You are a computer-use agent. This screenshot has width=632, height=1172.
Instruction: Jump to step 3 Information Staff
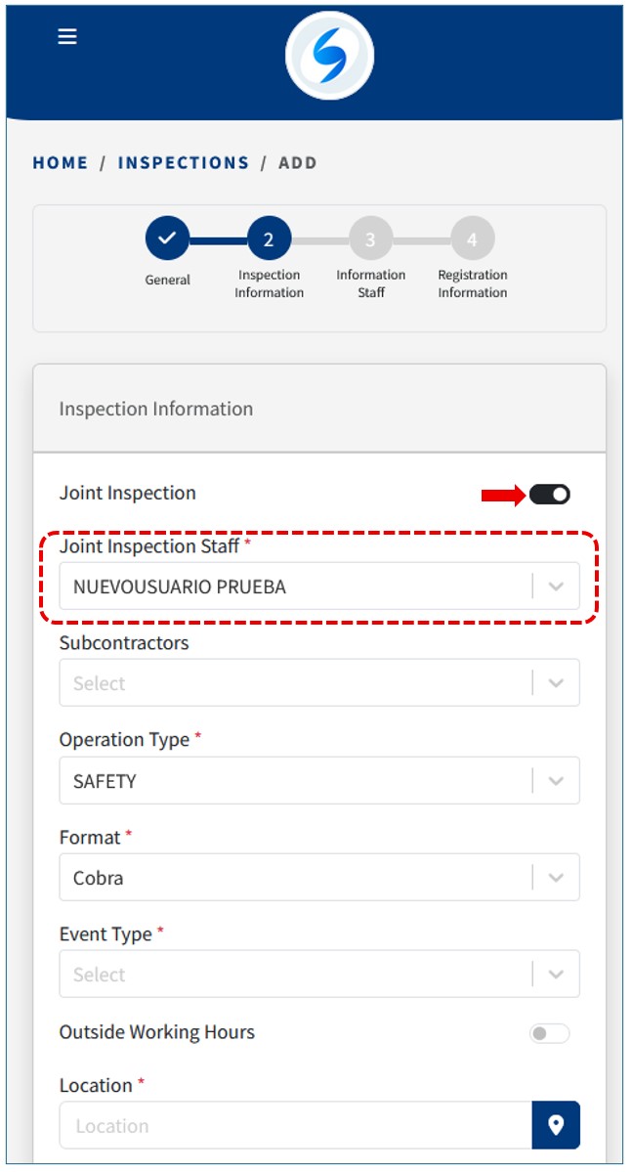point(370,239)
